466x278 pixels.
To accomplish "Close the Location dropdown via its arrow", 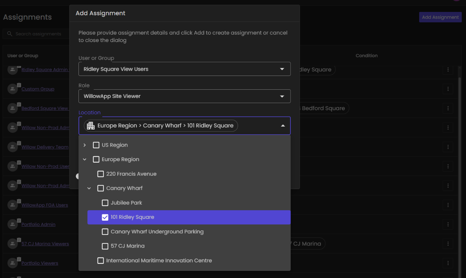I will 283,126.
